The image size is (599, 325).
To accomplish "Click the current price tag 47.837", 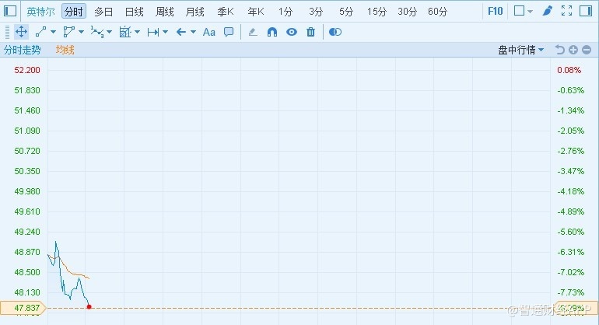I will [23, 308].
